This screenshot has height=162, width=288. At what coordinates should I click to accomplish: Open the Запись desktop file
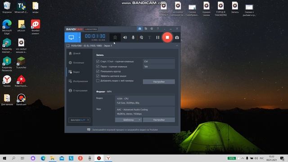click(x=235, y=8)
